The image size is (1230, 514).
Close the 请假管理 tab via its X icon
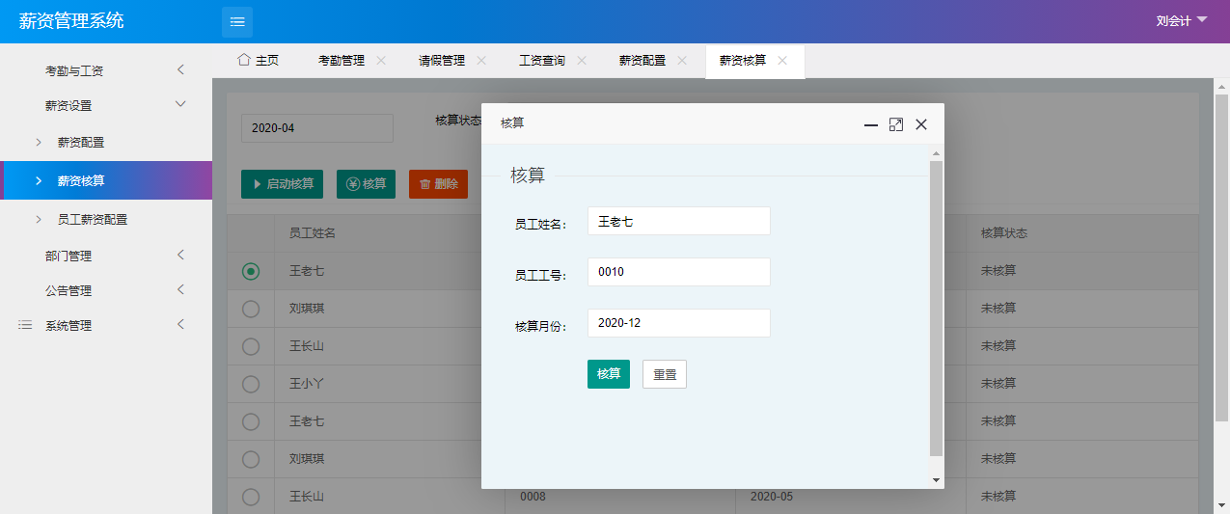[481, 60]
